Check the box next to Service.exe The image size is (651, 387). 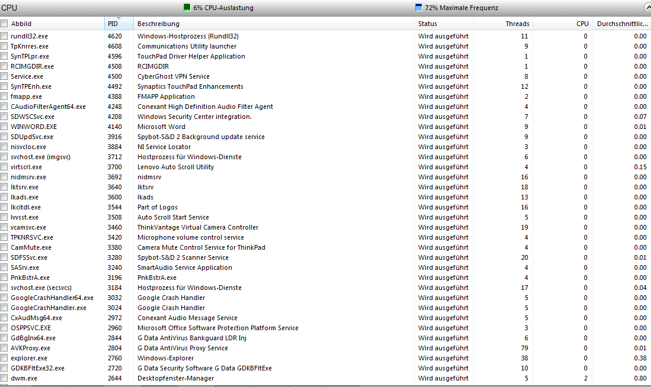[4, 76]
